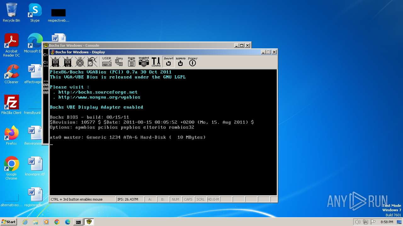Select the registeredb... desktop document
Image resolution: width=403 pixels, height=226 pixels.
pyautogui.click(x=35, y=197)
